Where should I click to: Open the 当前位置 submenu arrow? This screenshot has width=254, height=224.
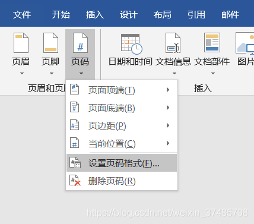[168, 143]
